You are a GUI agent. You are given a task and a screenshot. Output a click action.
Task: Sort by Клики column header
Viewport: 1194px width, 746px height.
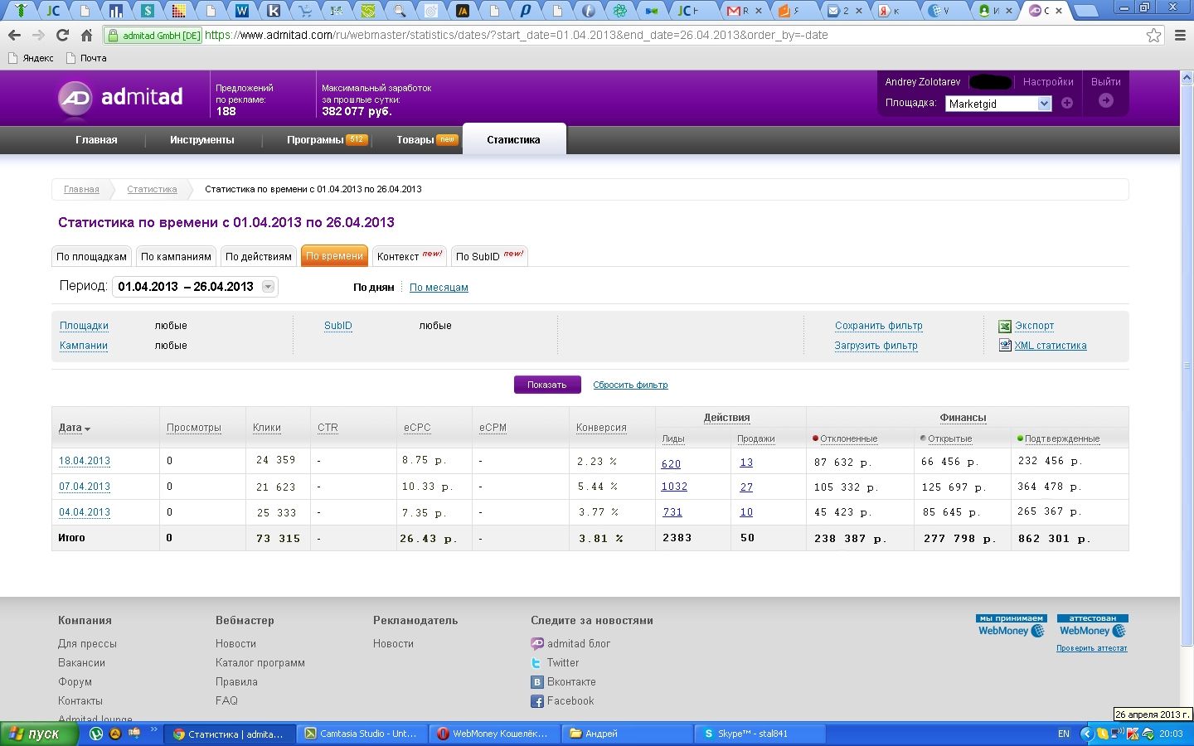(267, 428)
